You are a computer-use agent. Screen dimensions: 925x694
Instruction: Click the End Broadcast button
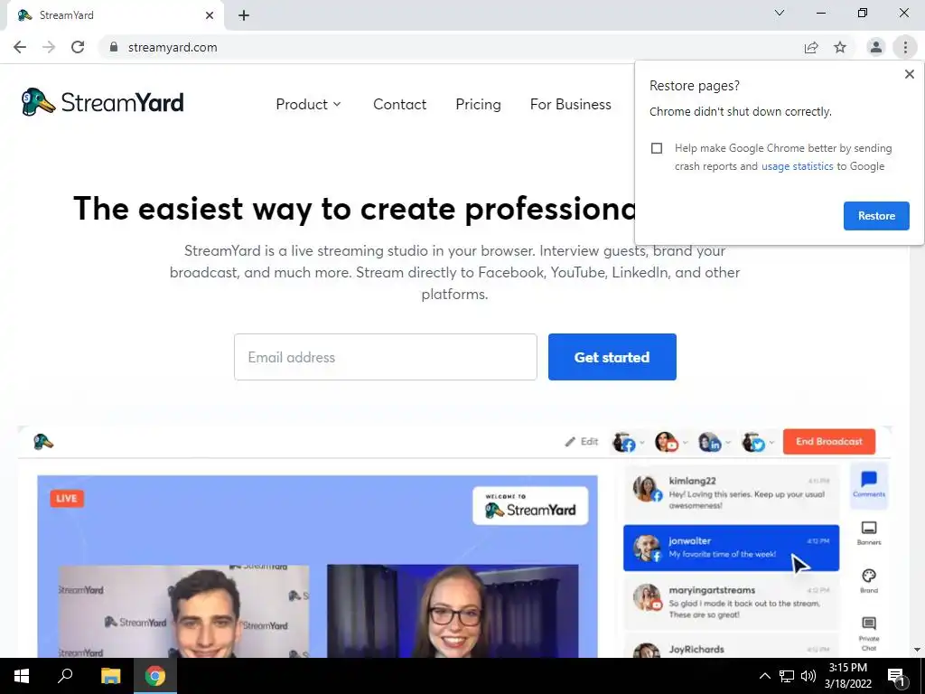tap(829, 441)
